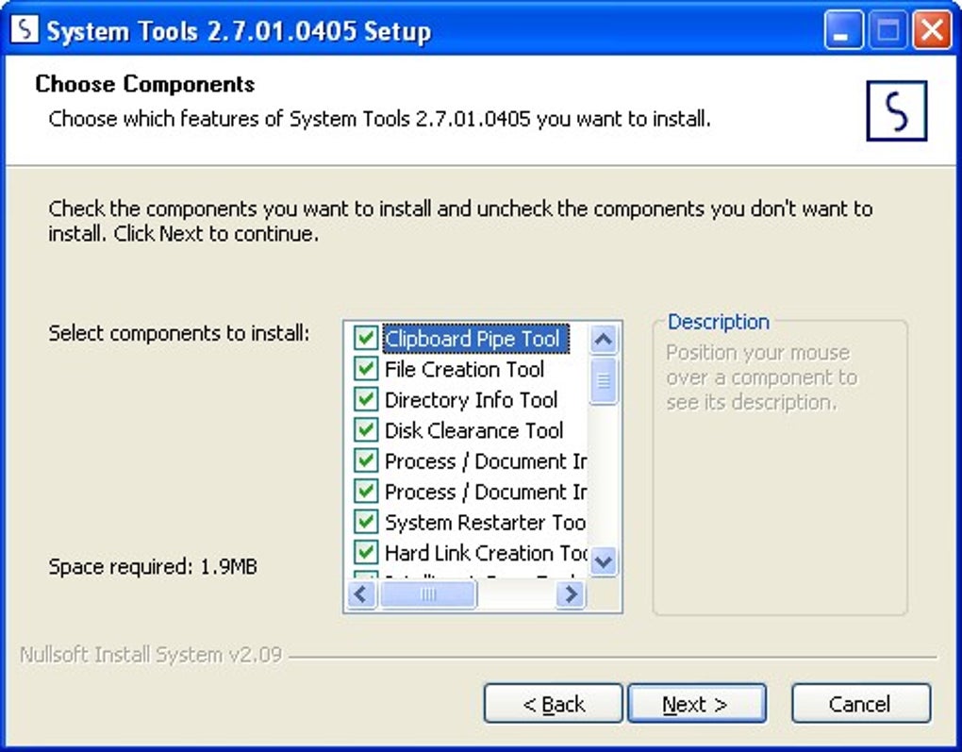Go back with the Back button

pos(554,704)
